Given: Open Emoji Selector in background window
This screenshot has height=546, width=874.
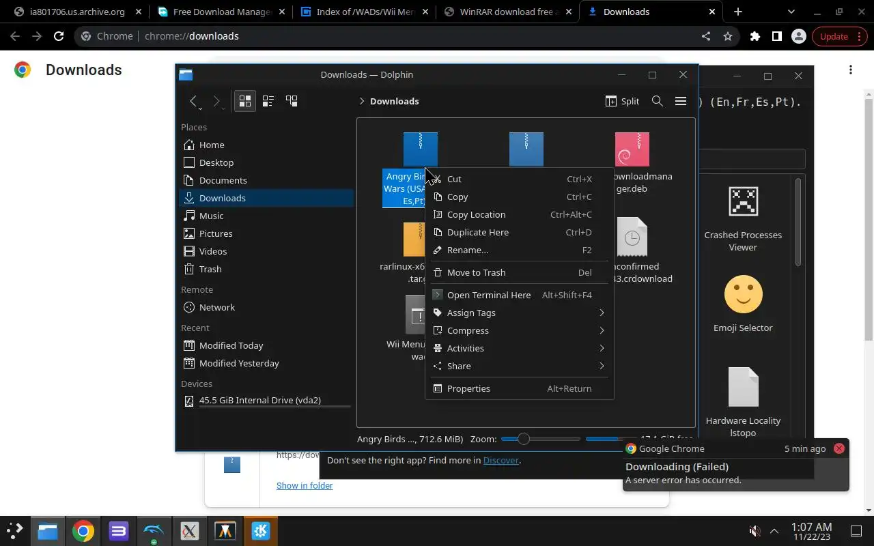Looking at the screenshot, I should pyautogui.click(x=743, y=304).
